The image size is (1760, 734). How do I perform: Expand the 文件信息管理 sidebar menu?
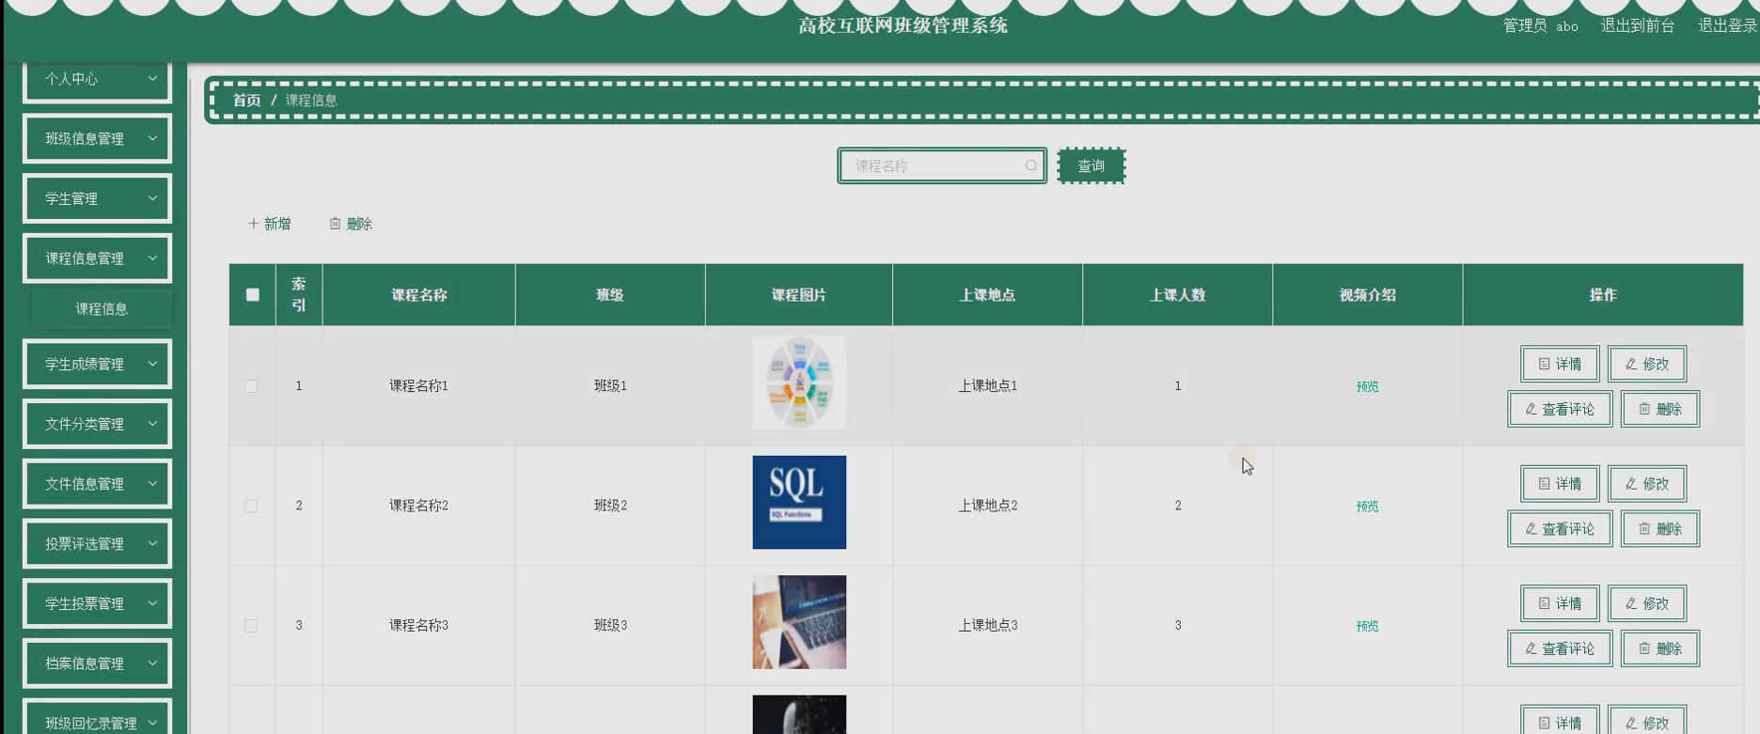pos(97,484)
